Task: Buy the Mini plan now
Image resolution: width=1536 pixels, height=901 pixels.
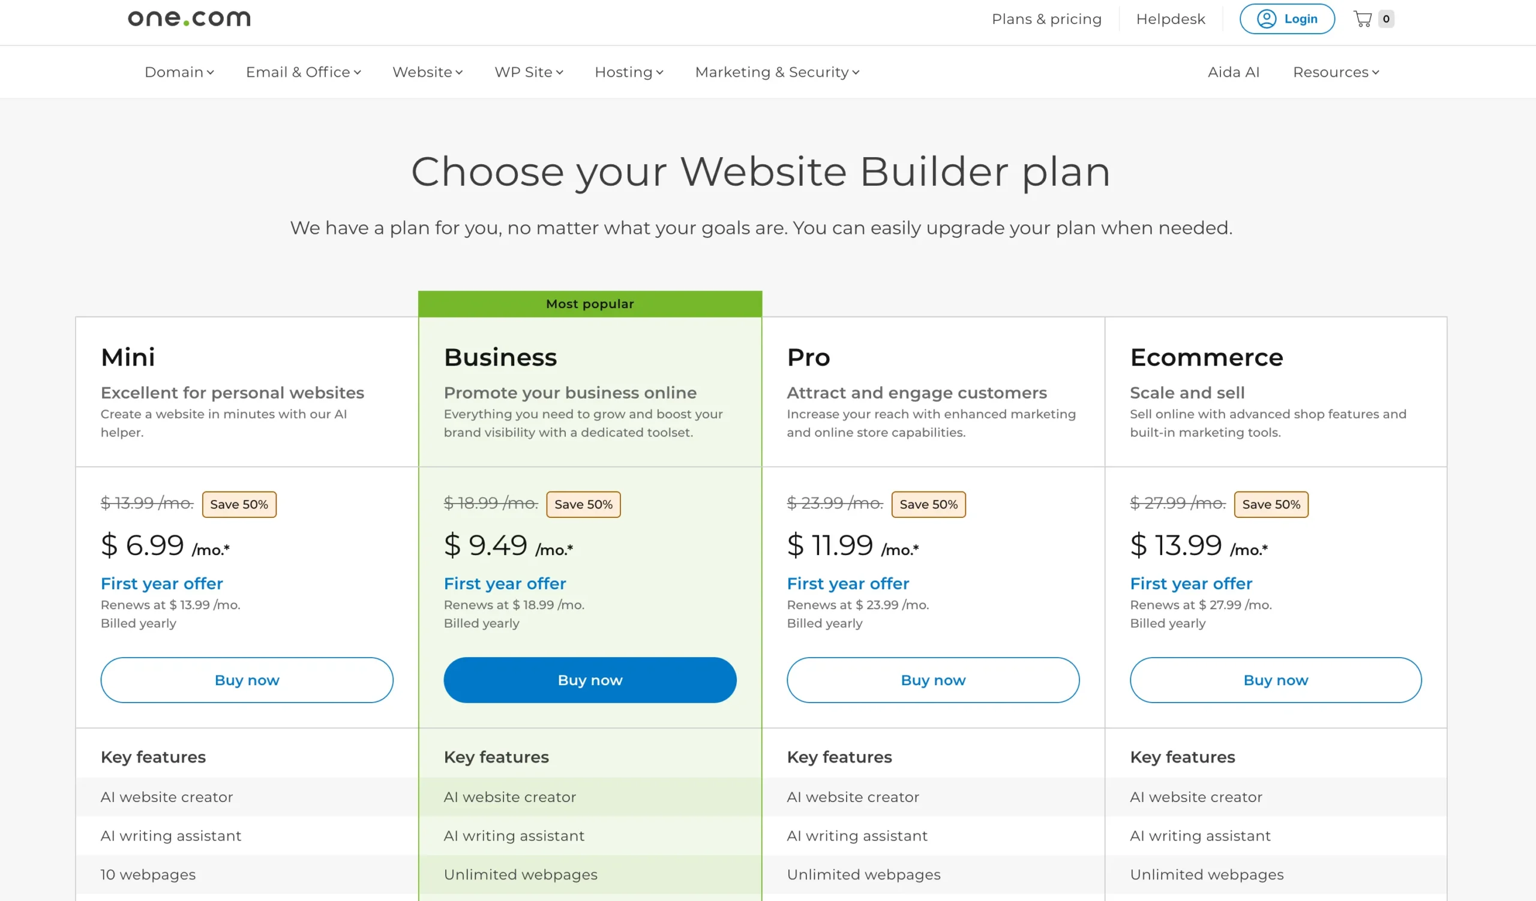Action: click(x=247, y=680)
